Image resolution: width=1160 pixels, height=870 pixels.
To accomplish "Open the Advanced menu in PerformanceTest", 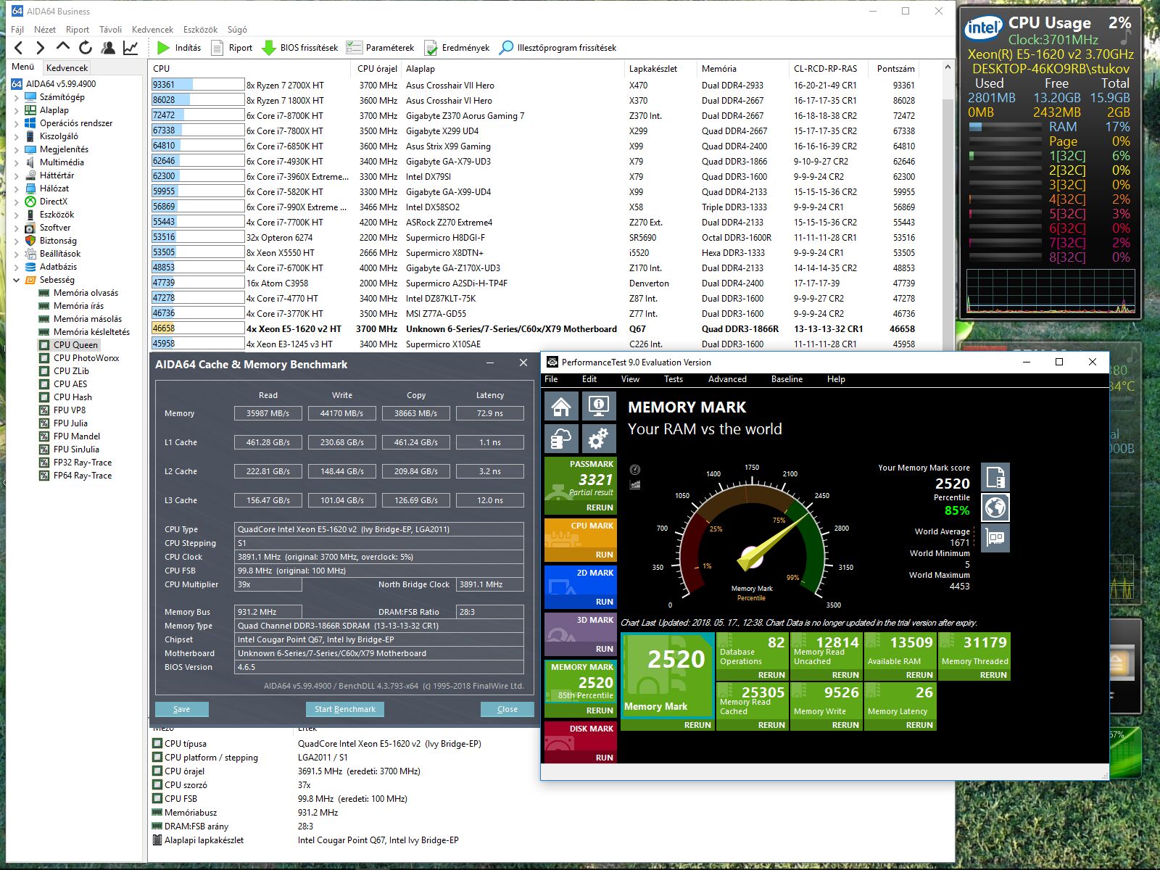I will pos(727,379).
